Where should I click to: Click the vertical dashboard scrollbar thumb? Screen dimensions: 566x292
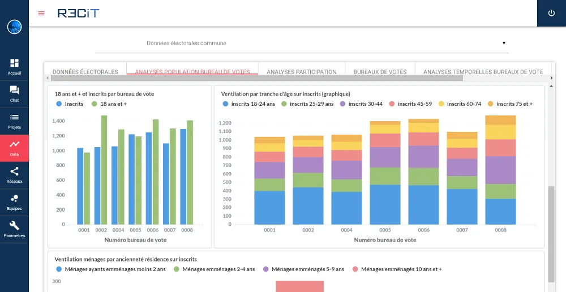551,234
